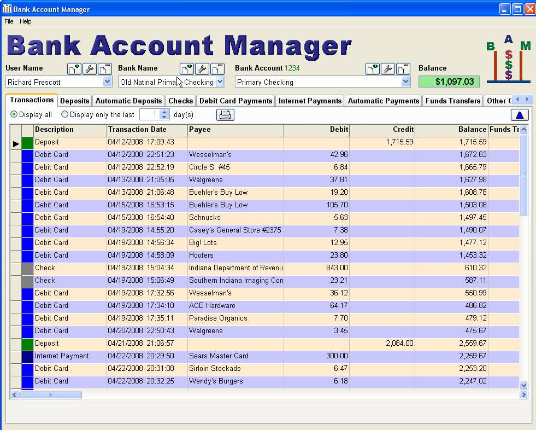Viewport: 536px width, 430px height.
Task: Add a new bank account
Action: coord(373,69)
